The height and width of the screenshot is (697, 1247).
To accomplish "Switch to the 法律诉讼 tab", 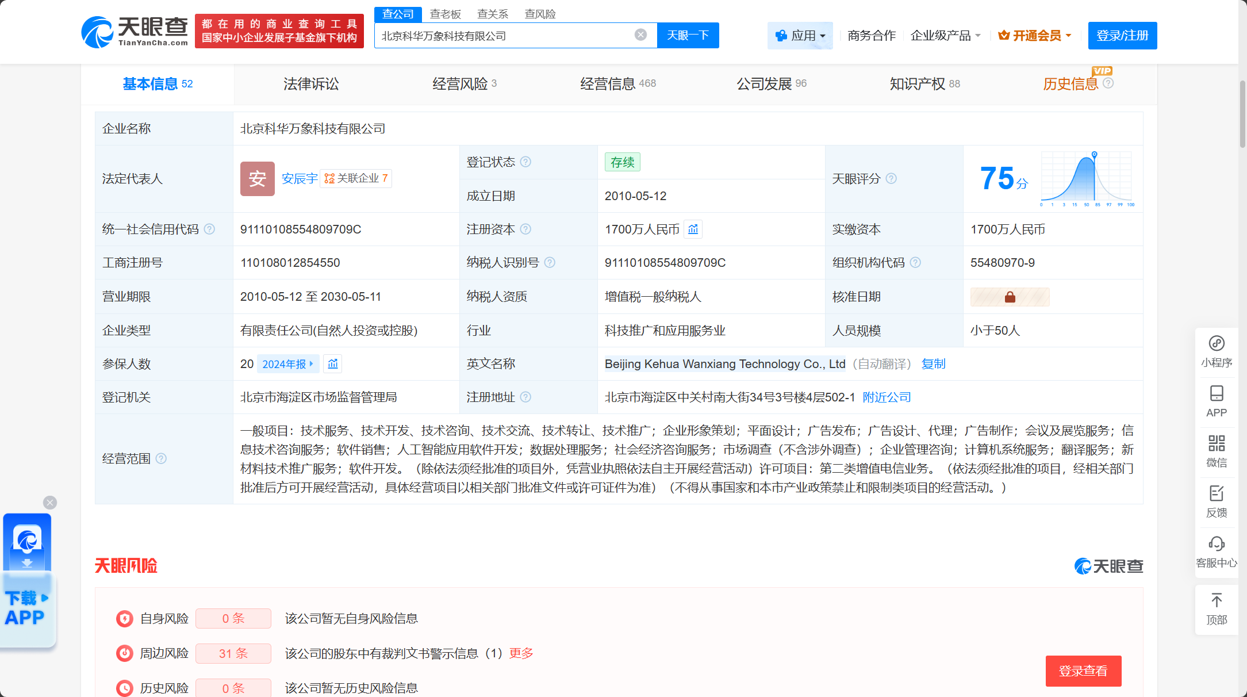I will tap(311, 84).
